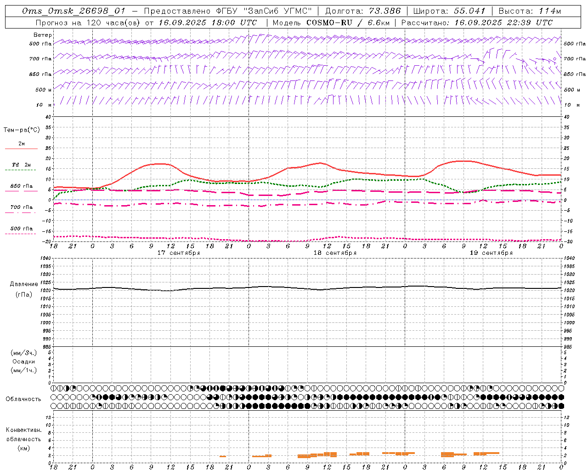Click the "Конвективн." convective cloud label
The image size is (588, 471).
coord(23,430)
